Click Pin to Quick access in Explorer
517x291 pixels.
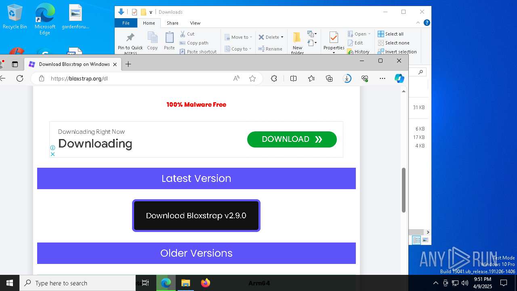[130, 43]
